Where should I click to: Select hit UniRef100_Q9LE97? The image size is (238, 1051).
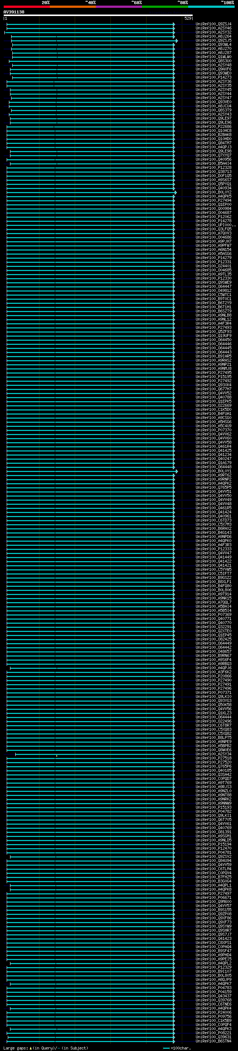point(213,118)
